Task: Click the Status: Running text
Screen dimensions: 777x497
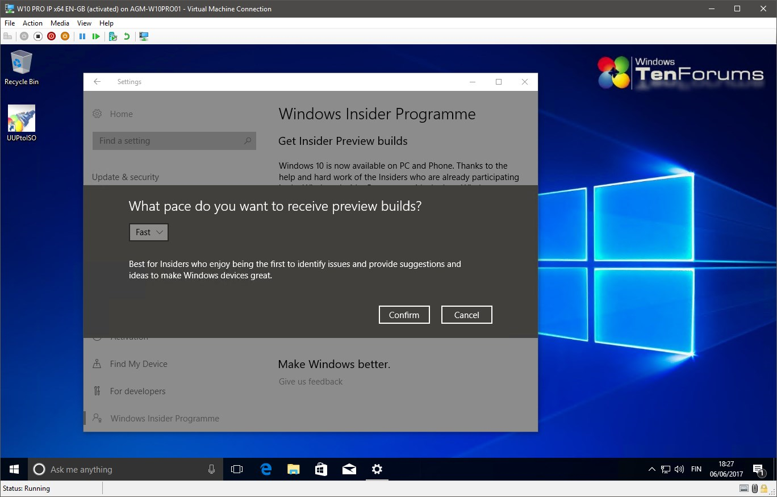Action: (26, 488)
